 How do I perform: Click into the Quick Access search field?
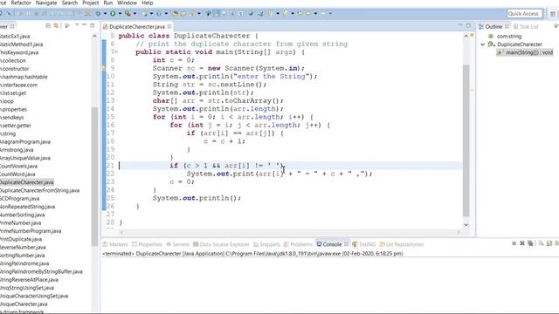point(524,14)
